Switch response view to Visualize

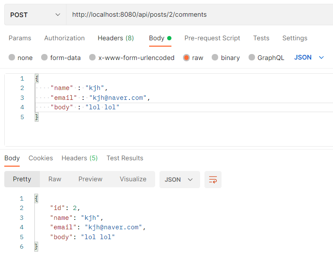click(x=133, y=179)
